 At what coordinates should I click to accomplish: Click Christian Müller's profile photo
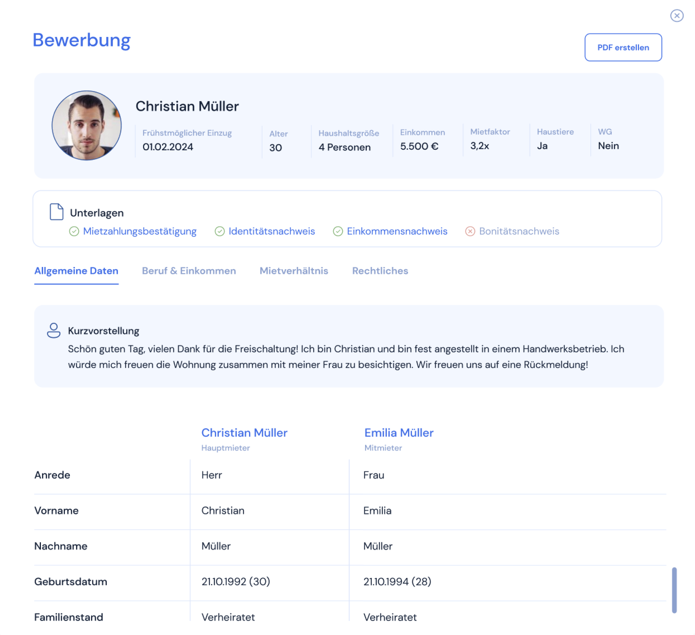[x=86, y=126]
